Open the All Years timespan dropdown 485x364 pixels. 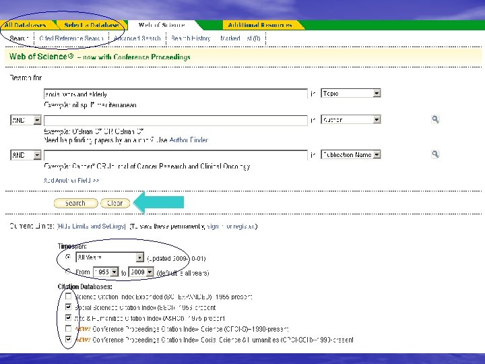(110, 257)
